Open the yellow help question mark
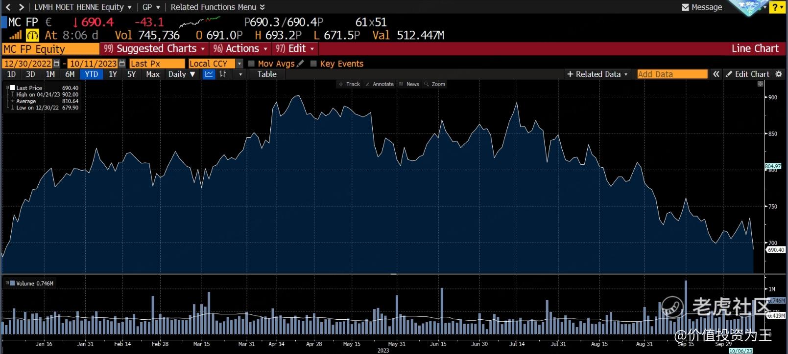This screenshot has width=788, height=354. pyautogui.click(x=777, y=7)
